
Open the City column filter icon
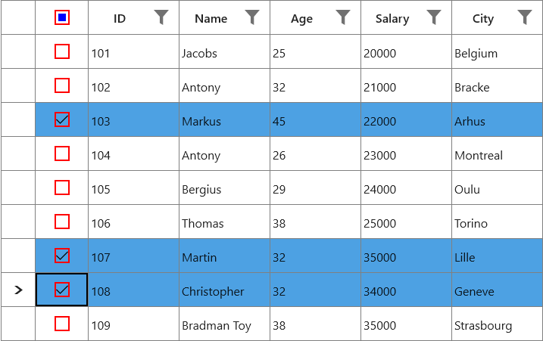coord(525,17)
